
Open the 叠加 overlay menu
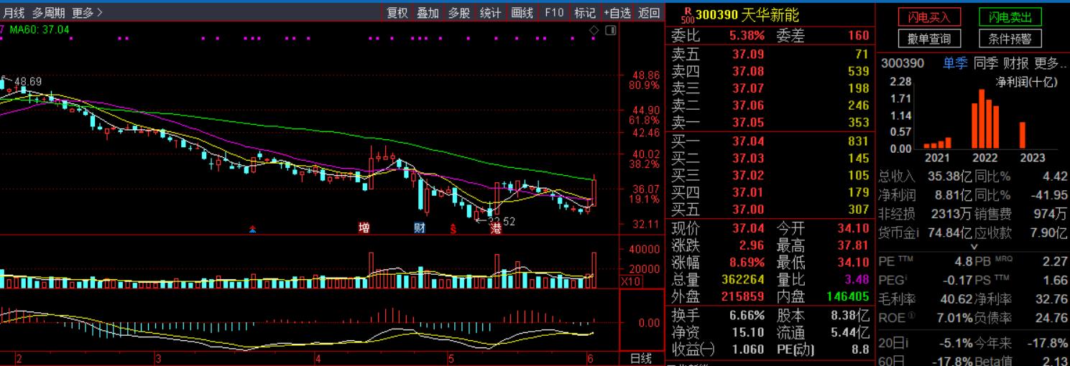pos(428,12)
